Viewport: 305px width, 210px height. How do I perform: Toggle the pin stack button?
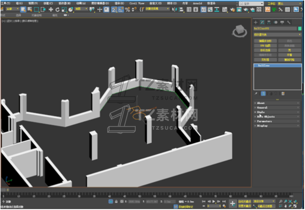[x=256, y=94]
